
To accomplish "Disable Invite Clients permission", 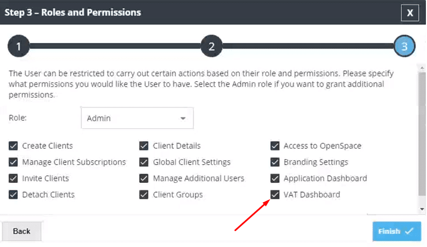I will click(x=13, y=178).
